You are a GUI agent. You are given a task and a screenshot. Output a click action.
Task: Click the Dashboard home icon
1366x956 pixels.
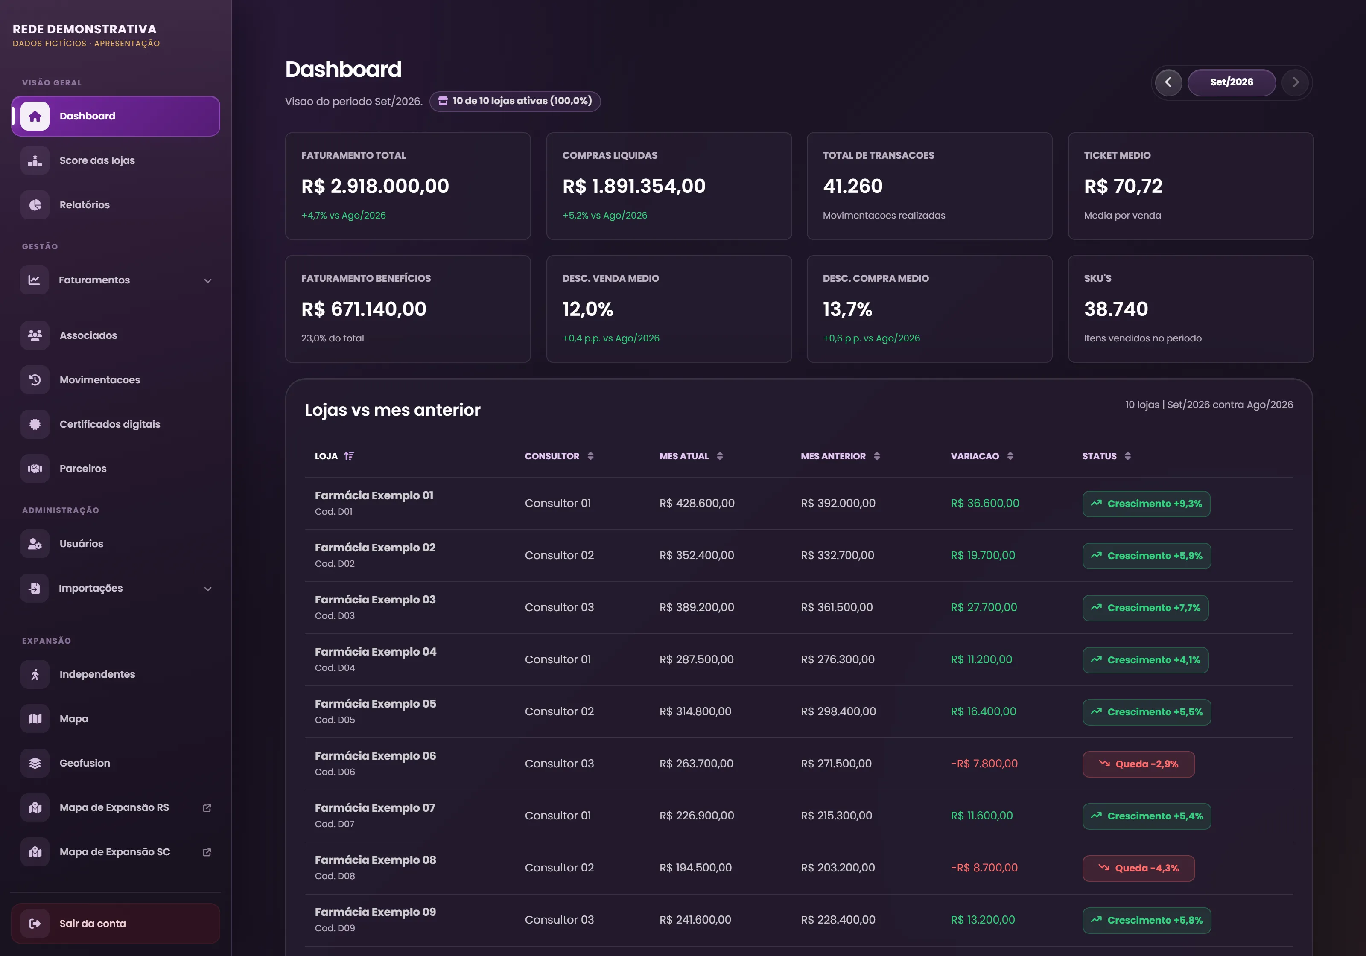click(x=35, y=116)
